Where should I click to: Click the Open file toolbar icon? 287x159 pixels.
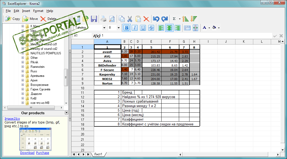(86, 19)
